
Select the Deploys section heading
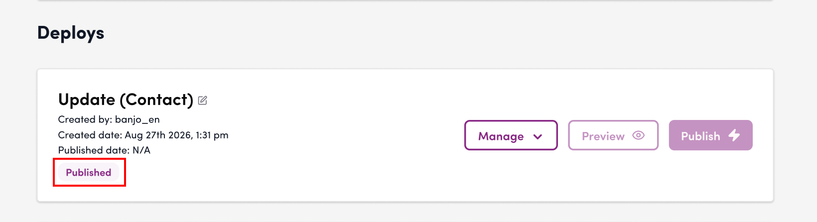[x=71, y=33]
